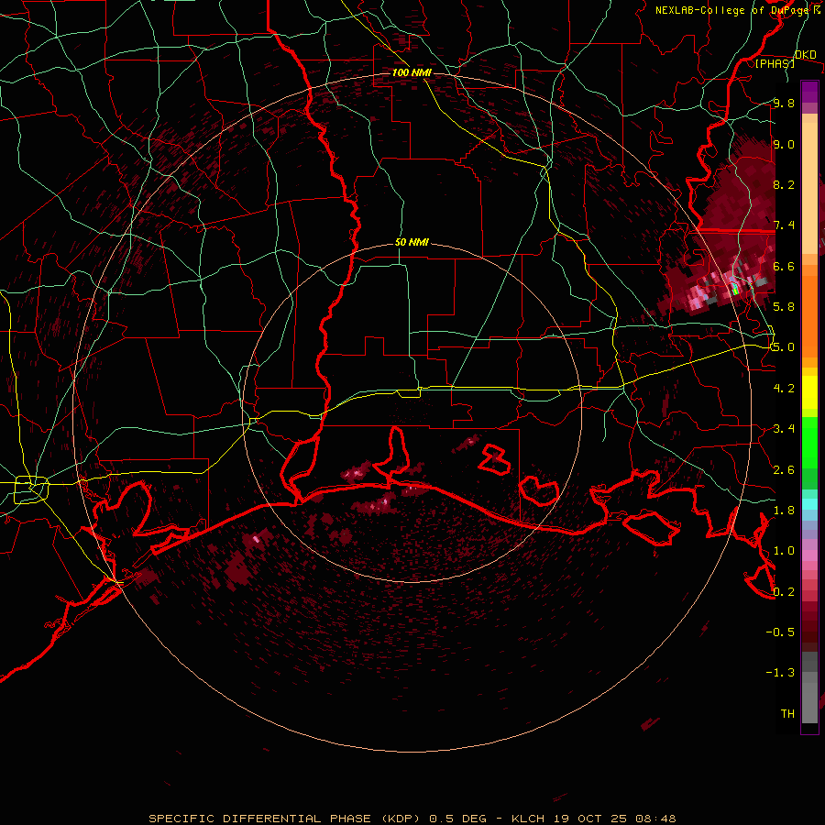
Task: Click the 4.2 value on the color scale
Action: 784,389
